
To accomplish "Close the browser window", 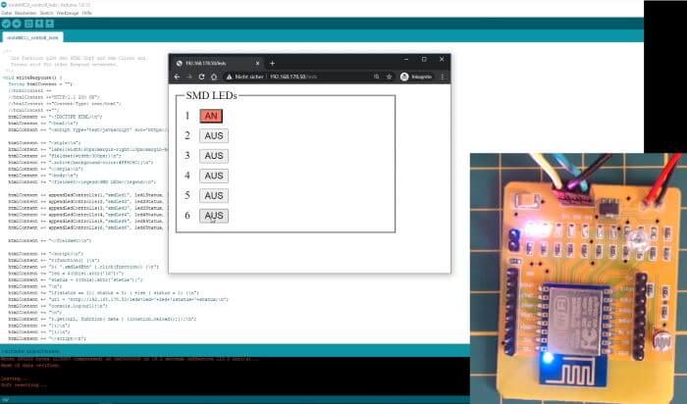I will 442,59.
